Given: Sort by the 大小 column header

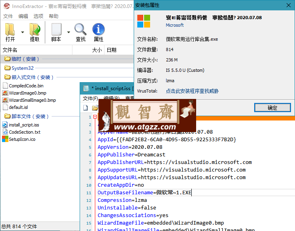Looking at the screenshot, I should click(88, 50).
